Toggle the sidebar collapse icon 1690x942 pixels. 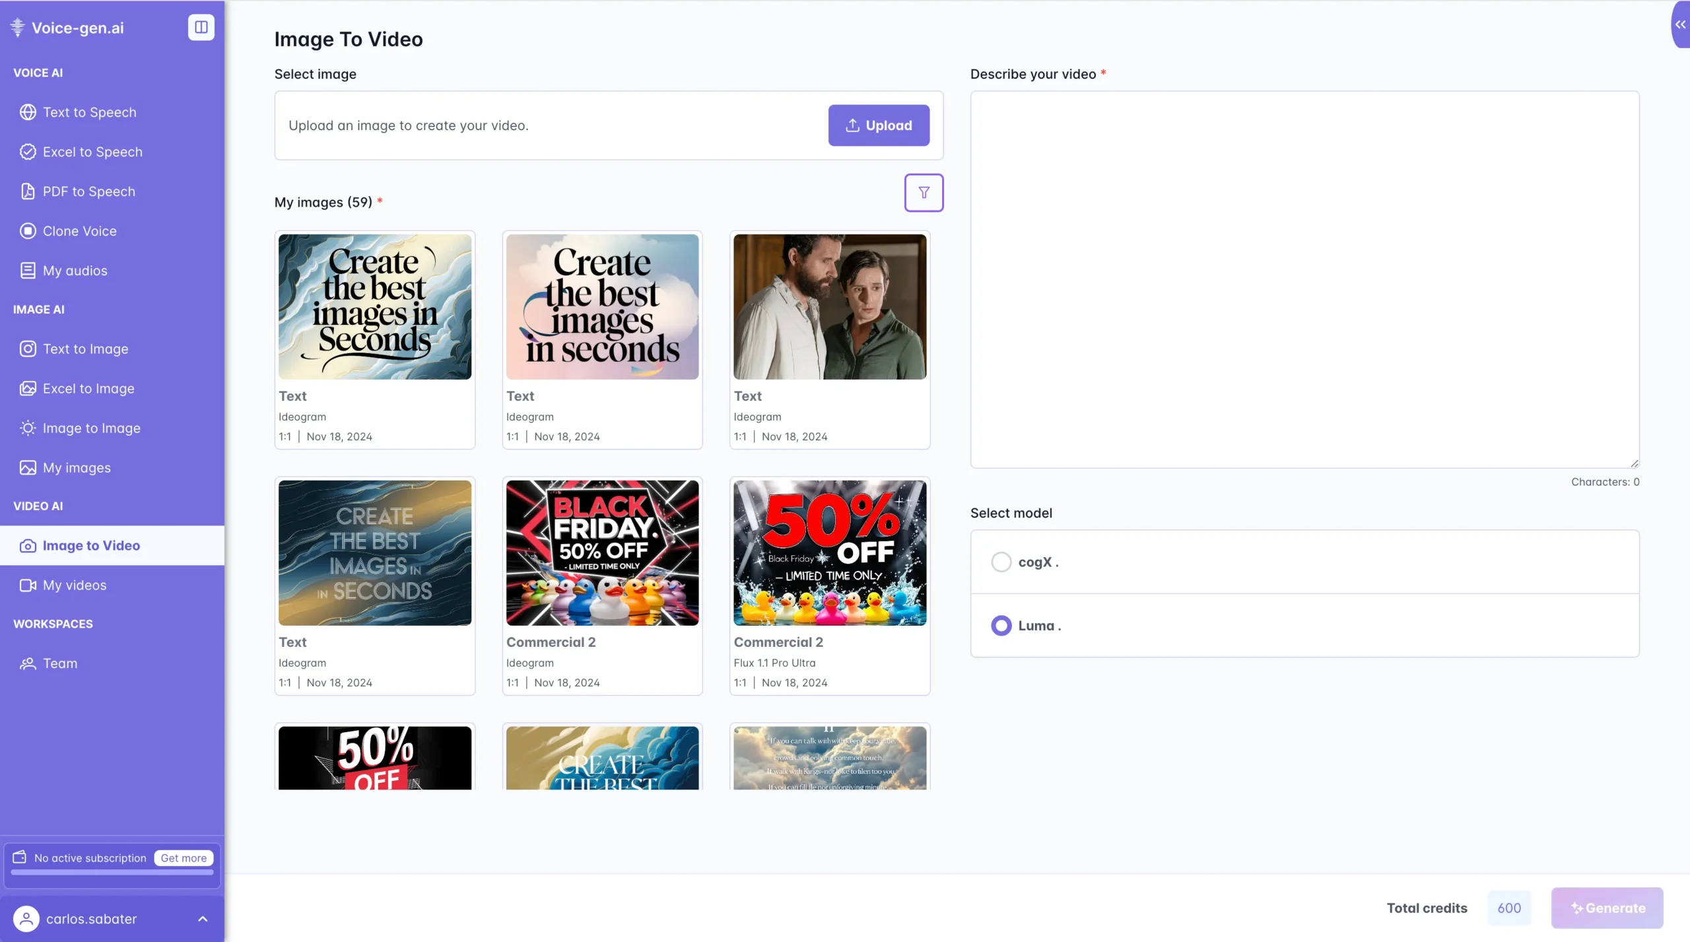tap(201, 27)
